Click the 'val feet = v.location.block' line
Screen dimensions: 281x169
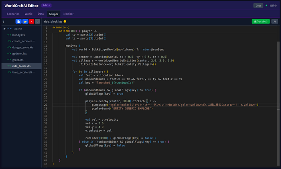coord(101,76)
